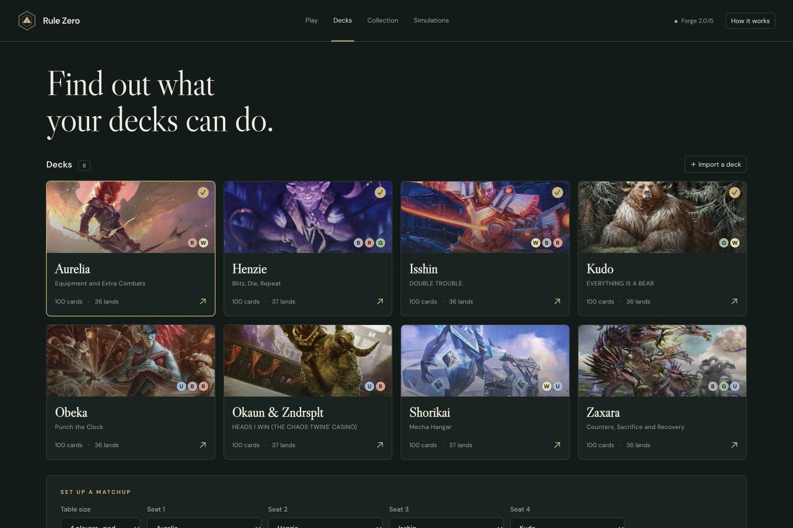Click the W mana badge on Shorikai

pos(547,386)
